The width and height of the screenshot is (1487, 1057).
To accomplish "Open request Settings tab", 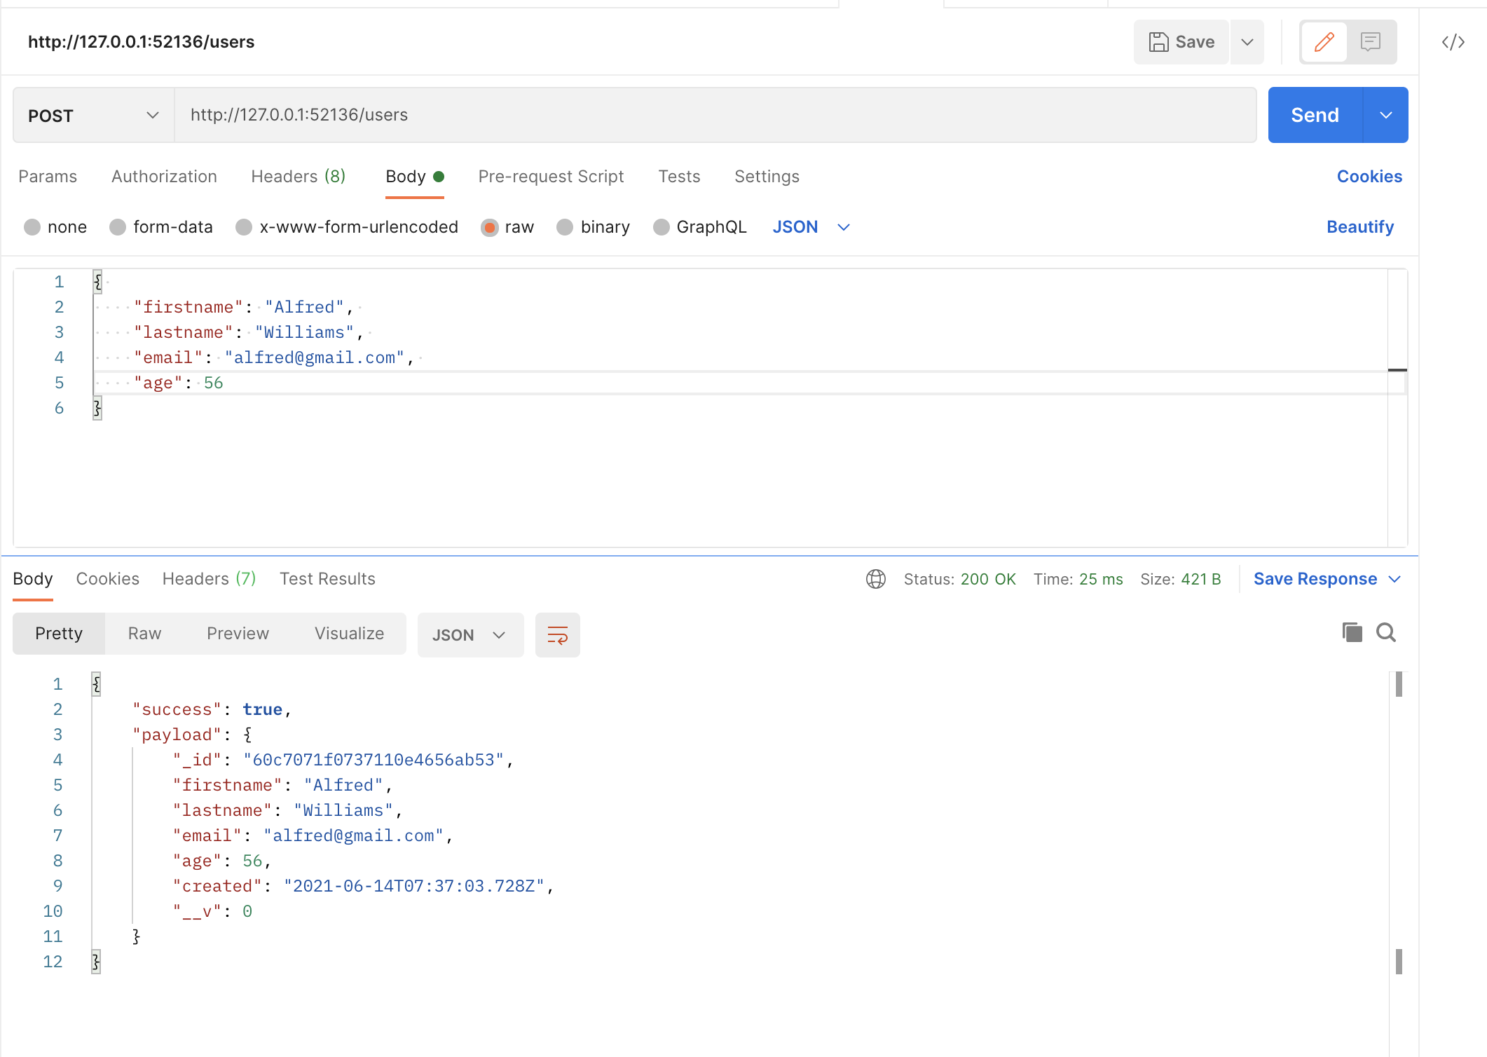I will 767,177.
